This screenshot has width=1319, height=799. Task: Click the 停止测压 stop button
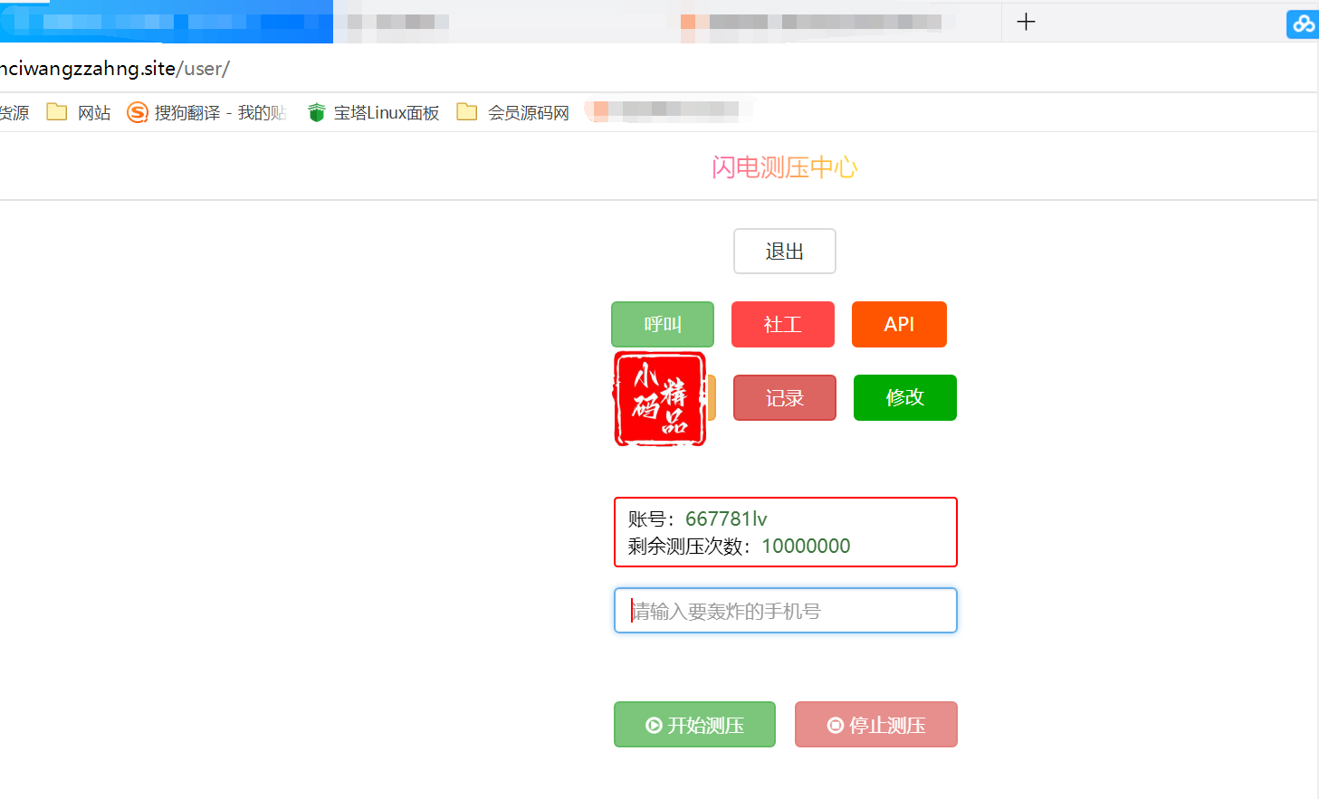[x=876, y=725]
